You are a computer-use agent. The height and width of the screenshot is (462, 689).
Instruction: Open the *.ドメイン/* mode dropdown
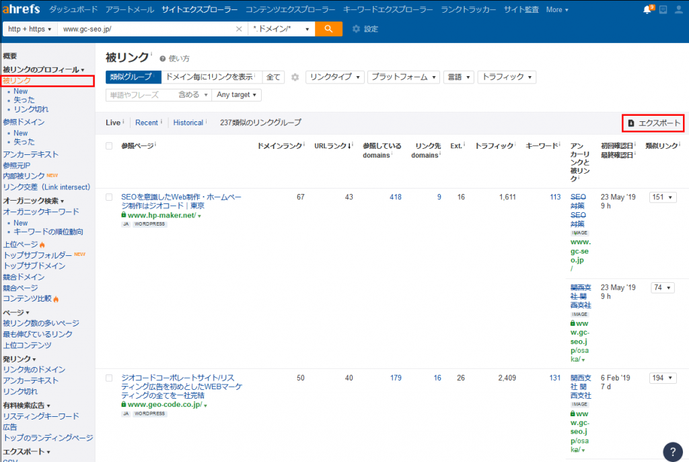click(281, 29)
